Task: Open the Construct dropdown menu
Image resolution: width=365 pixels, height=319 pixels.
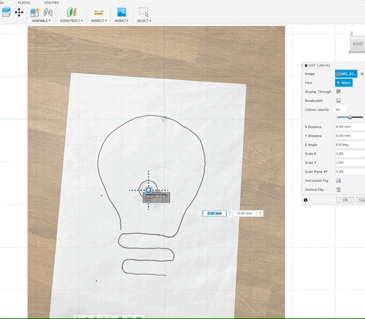Action: click(x=71, y=21)
